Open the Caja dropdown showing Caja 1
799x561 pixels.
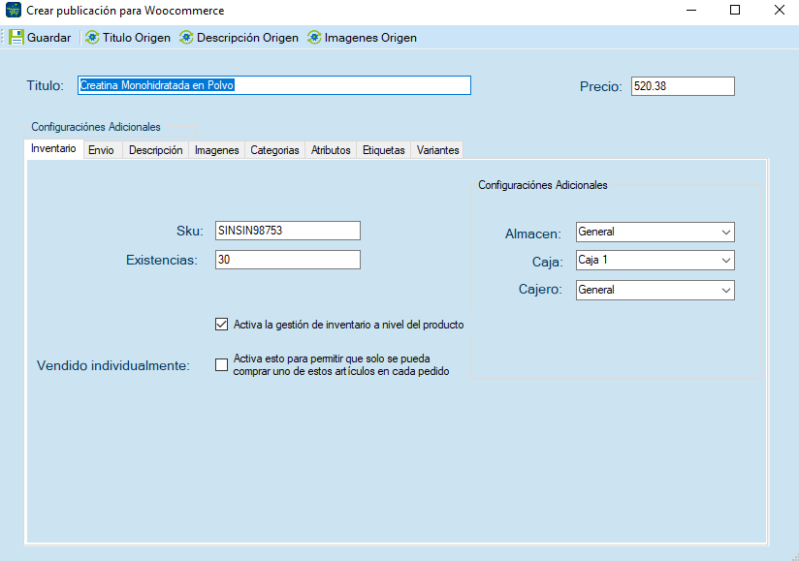(x=655, y=260)
